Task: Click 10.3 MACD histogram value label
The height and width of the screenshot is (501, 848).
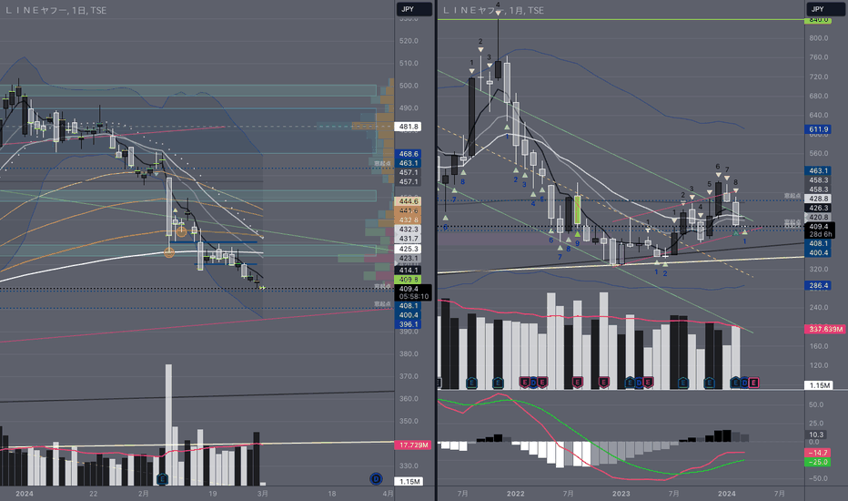Action: [x=815, y=435]
